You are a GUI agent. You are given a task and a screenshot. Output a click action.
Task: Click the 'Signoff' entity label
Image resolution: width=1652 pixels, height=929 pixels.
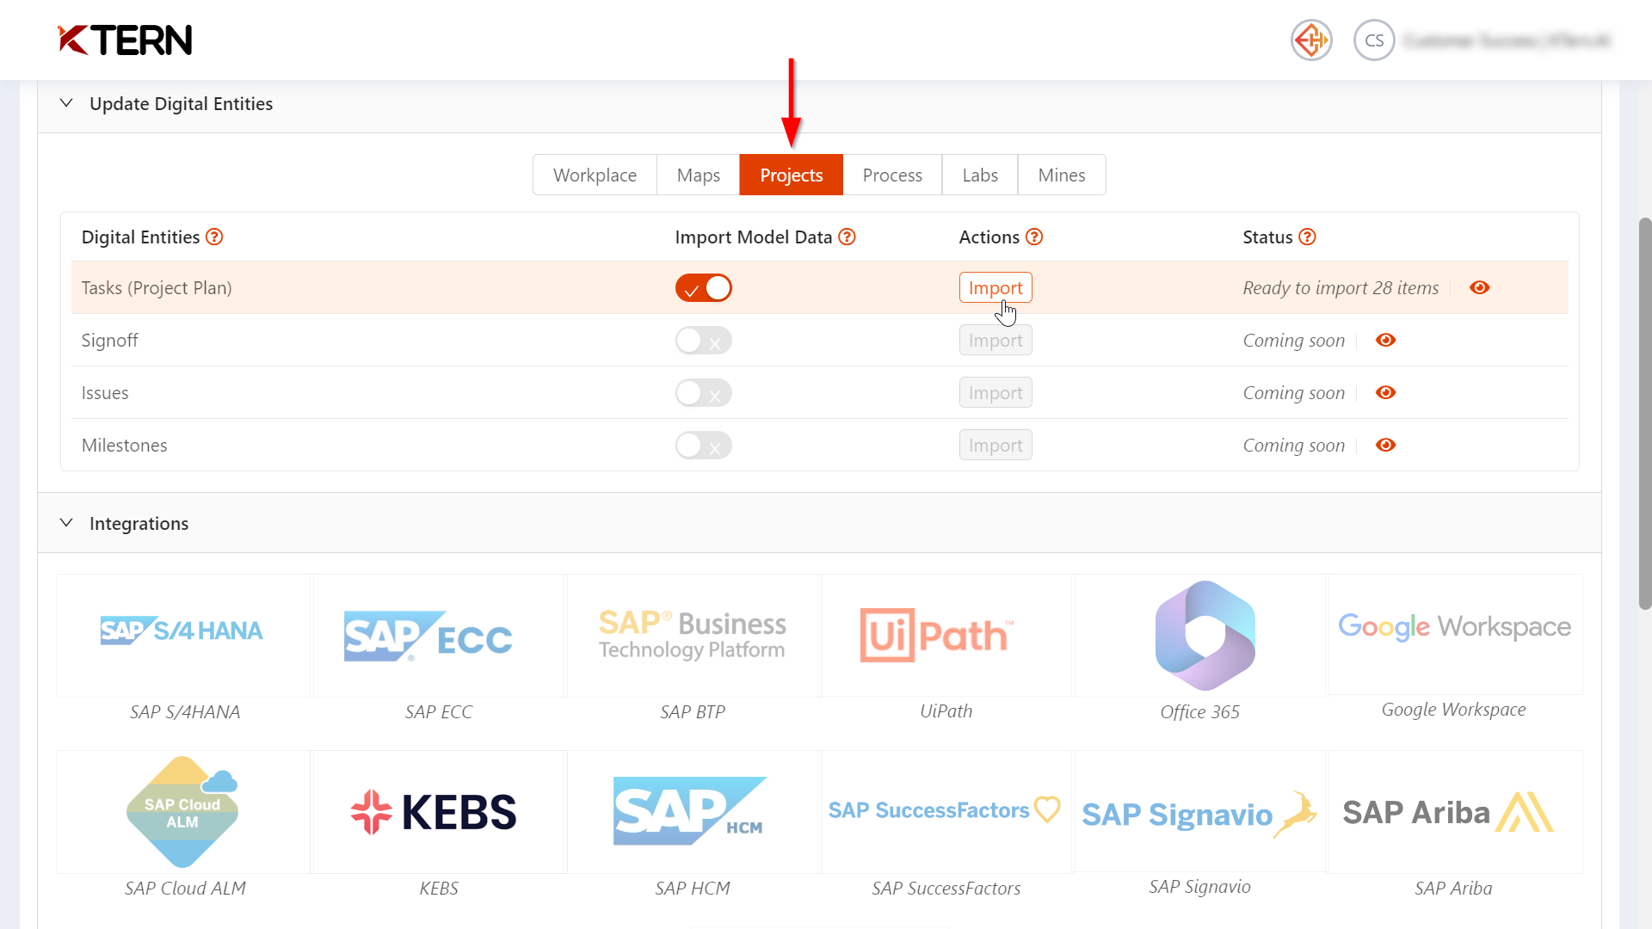(109, 341)
